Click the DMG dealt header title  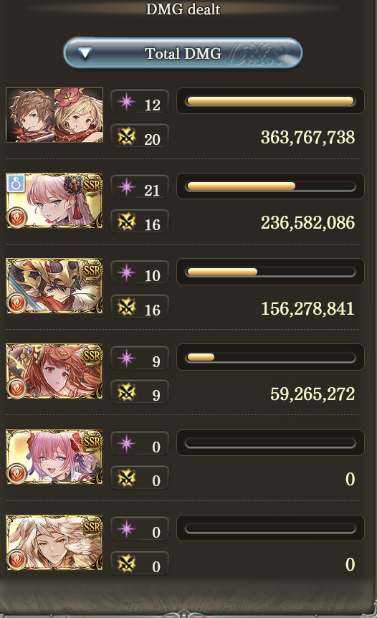pos(183,9)
